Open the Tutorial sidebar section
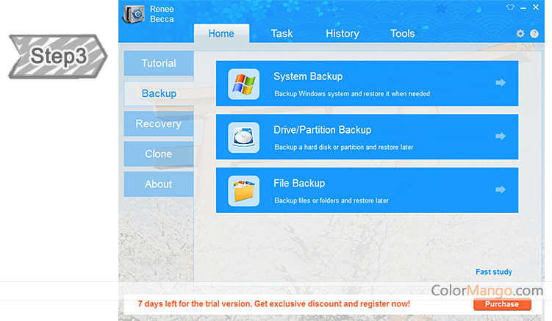 159,63
